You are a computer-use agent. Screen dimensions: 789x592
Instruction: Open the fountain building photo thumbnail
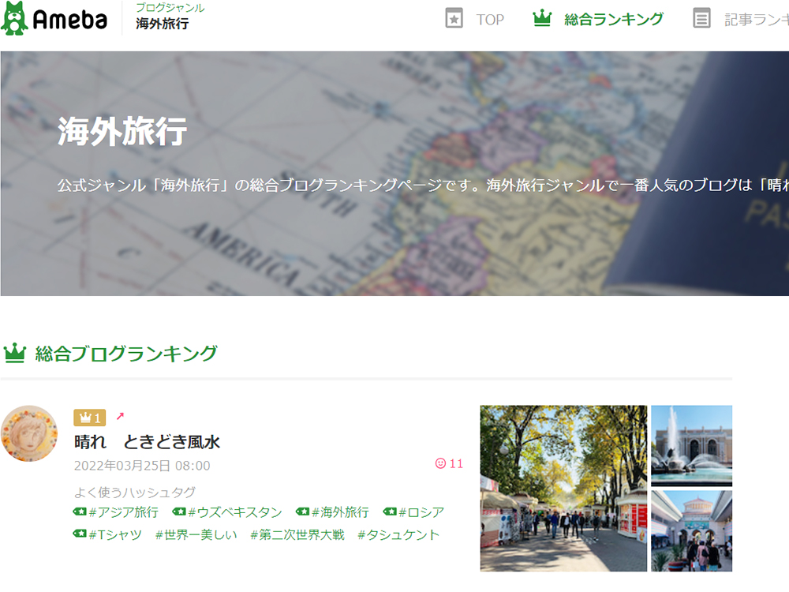(691, 445)
